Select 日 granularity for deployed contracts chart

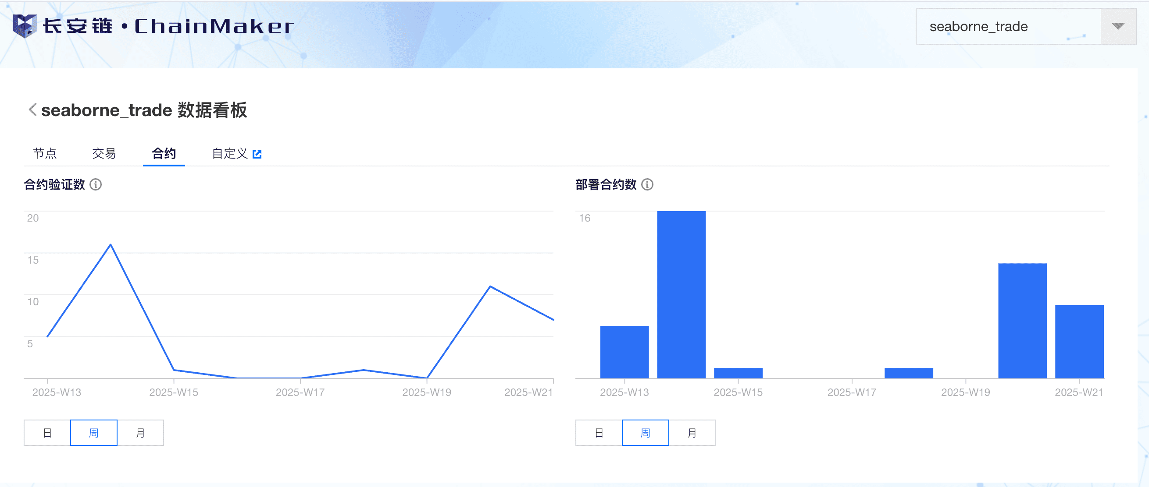[x=599, y=433]
